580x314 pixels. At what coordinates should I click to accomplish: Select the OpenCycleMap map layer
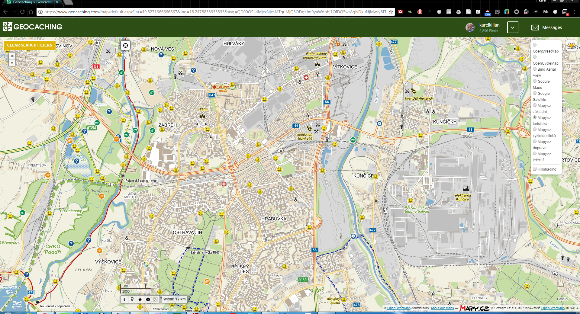[x=535, y=57]
